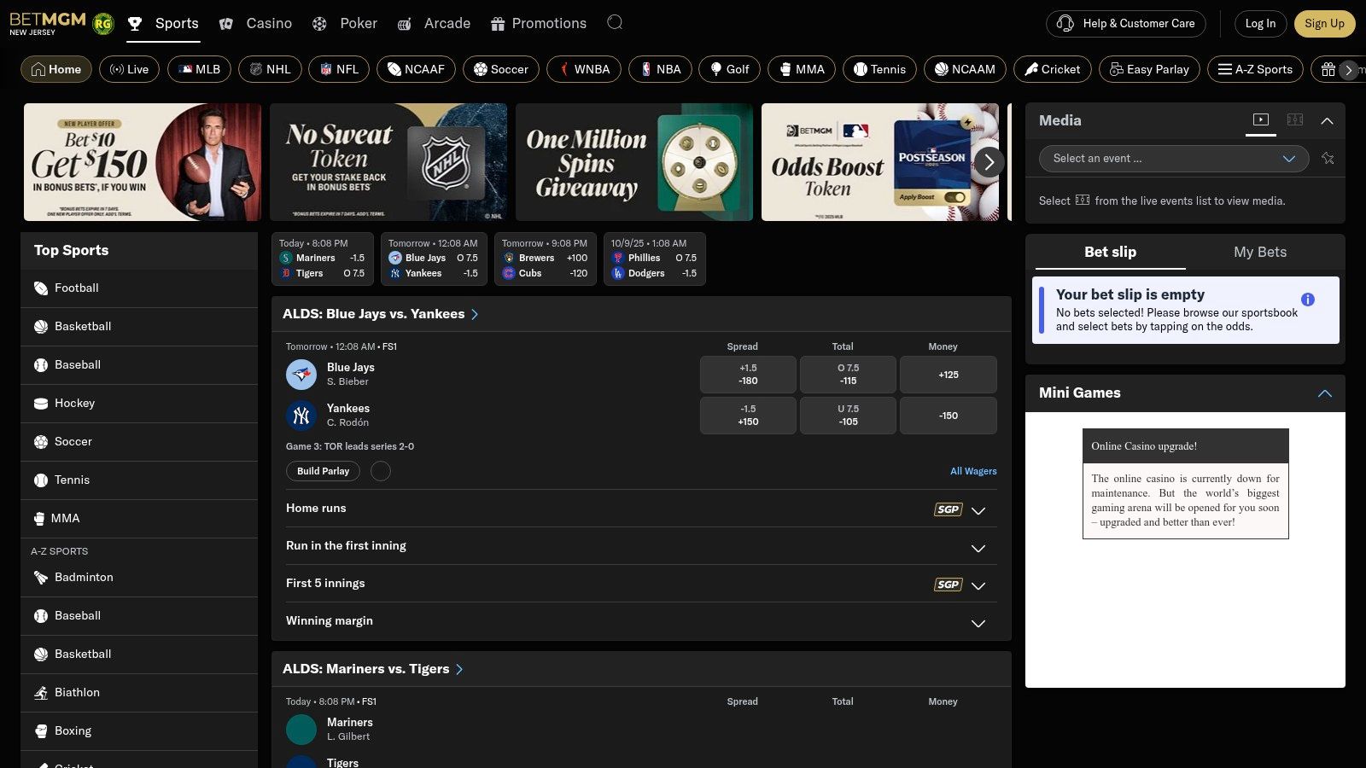Open Tennis from the sports navigation bar
This screenshot has width=1366, height=768.
point(879,69)
